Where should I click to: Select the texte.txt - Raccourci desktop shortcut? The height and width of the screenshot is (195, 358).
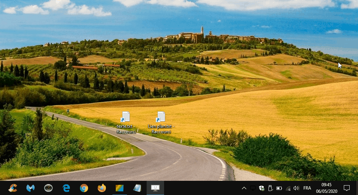point(126,123)
